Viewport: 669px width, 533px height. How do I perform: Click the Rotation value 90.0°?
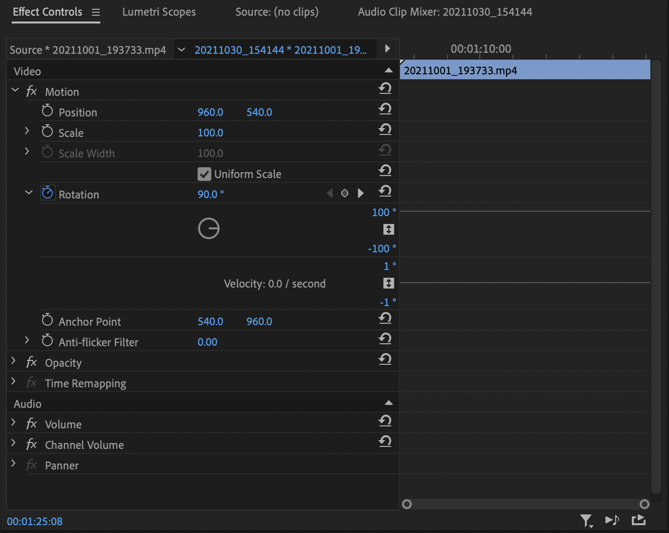(x=210, y=194)
